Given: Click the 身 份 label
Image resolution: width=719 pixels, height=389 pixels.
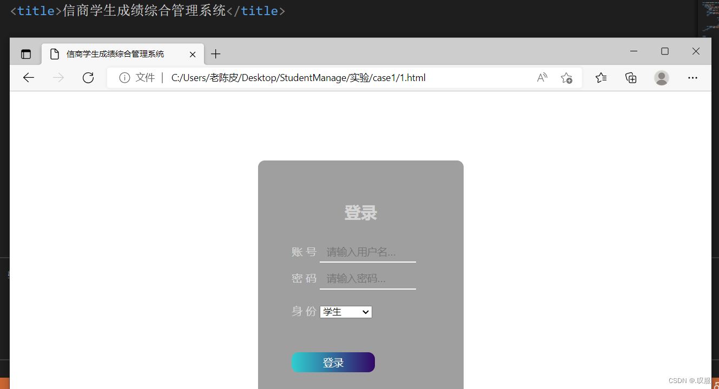Looking at the screenshot, I should (304, 311).
